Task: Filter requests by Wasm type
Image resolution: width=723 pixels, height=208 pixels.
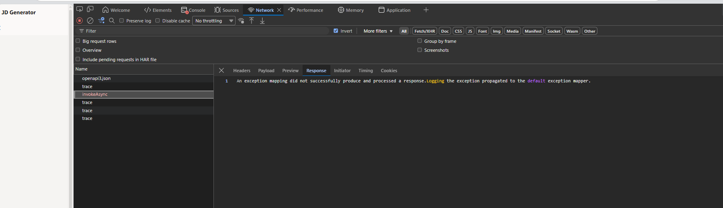Action: pos(572,31)
